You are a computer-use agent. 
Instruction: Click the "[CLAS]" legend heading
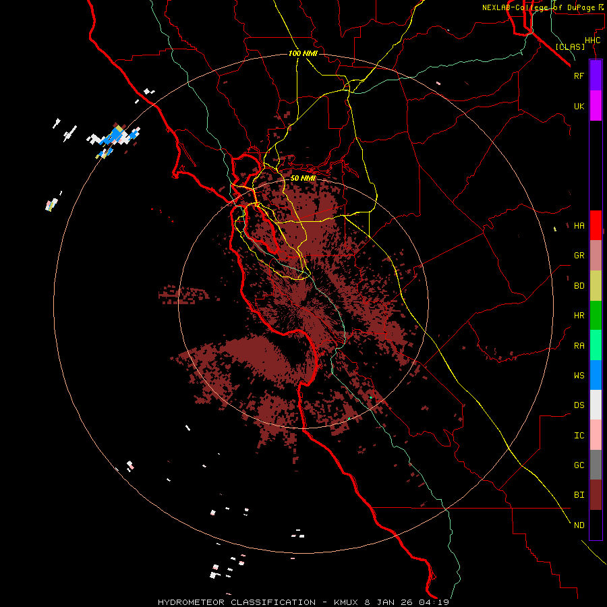click(x=570, y=47)
